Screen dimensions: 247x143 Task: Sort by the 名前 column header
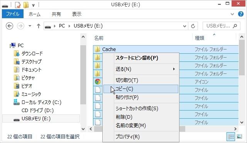click(x=99, y=38)
